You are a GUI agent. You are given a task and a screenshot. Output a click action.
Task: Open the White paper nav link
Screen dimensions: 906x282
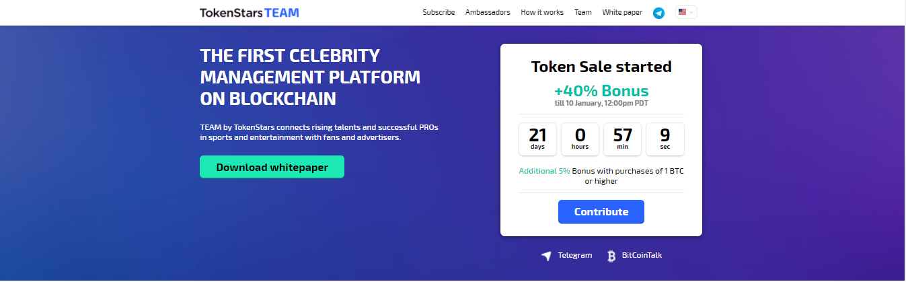(622, 12)
